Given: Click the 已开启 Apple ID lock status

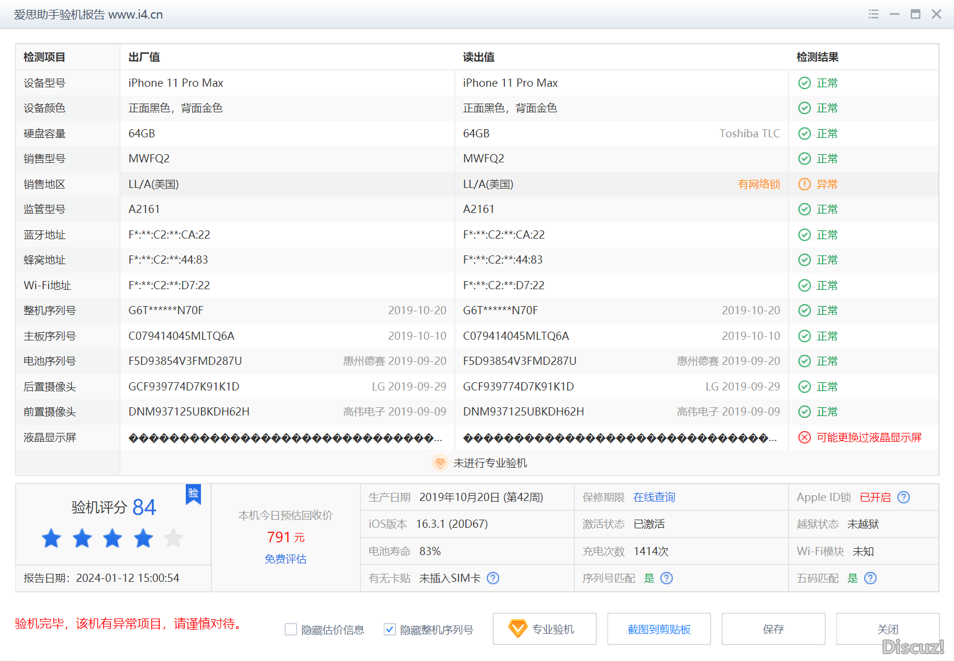Looking at the screenshot, I should 875,497.
